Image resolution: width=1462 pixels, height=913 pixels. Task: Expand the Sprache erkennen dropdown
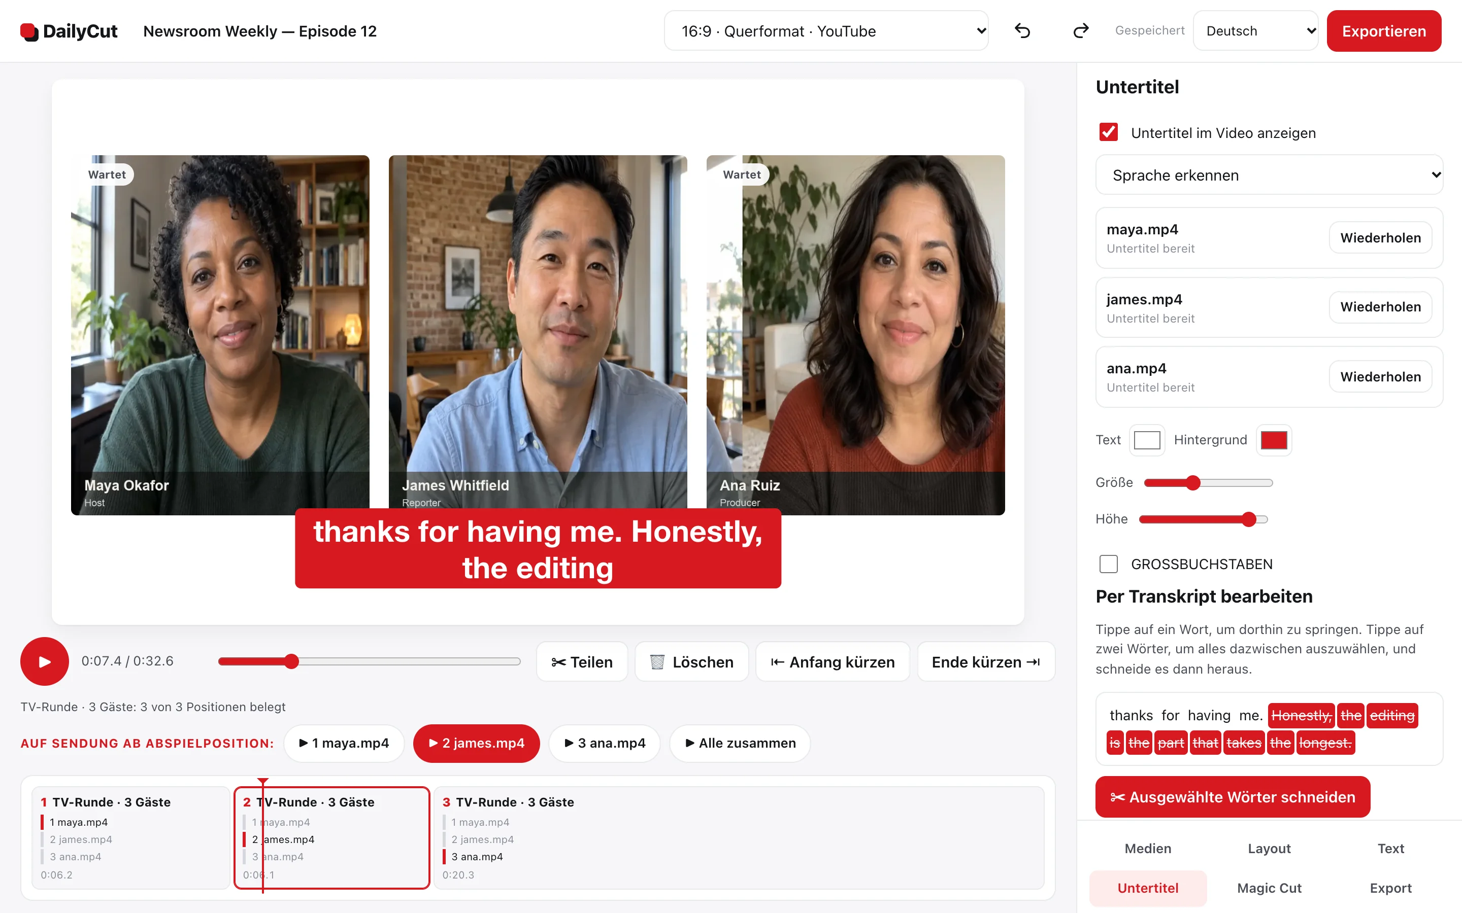1269,174
